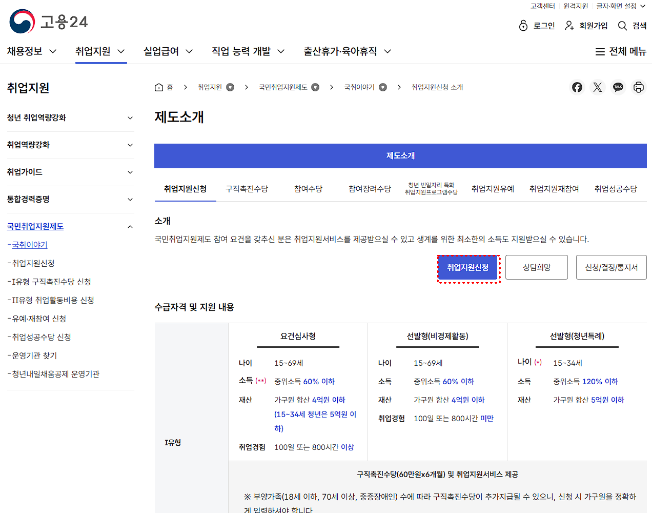
Task: Open 청년내일채움공제 운영기관 sidebar link
Action: click(x=56, y=374)
